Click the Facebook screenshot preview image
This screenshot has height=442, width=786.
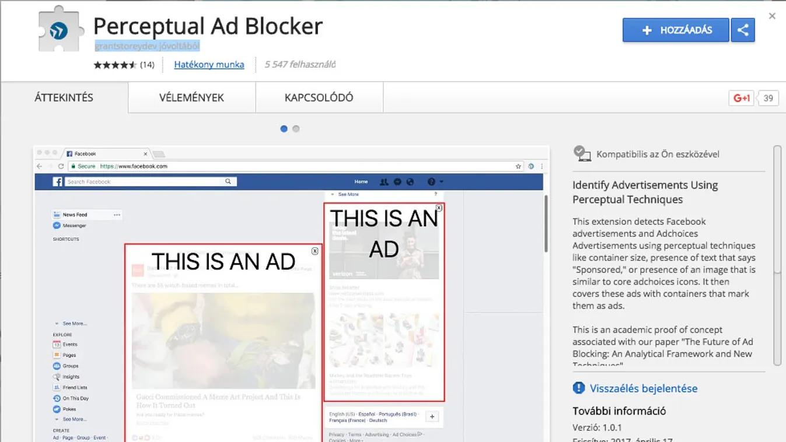(x=291, y=293)
